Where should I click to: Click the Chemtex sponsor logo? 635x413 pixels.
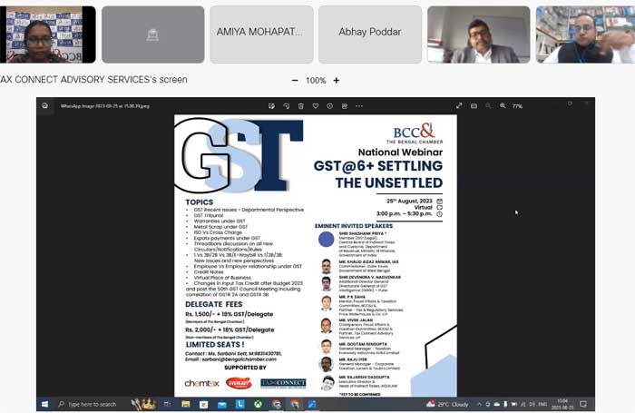[x=201, y=383]
